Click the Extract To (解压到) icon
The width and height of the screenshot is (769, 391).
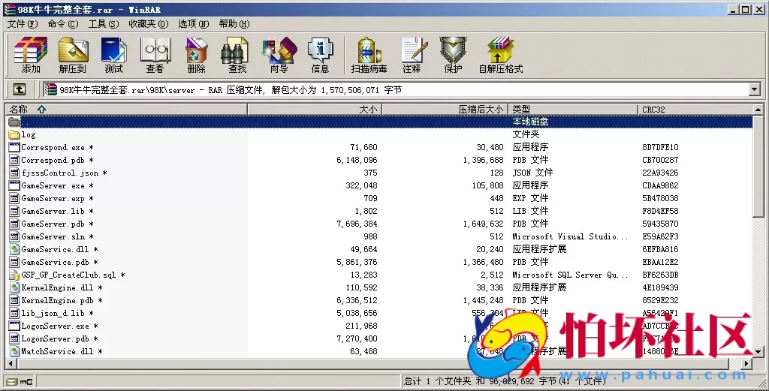point(73,54)
